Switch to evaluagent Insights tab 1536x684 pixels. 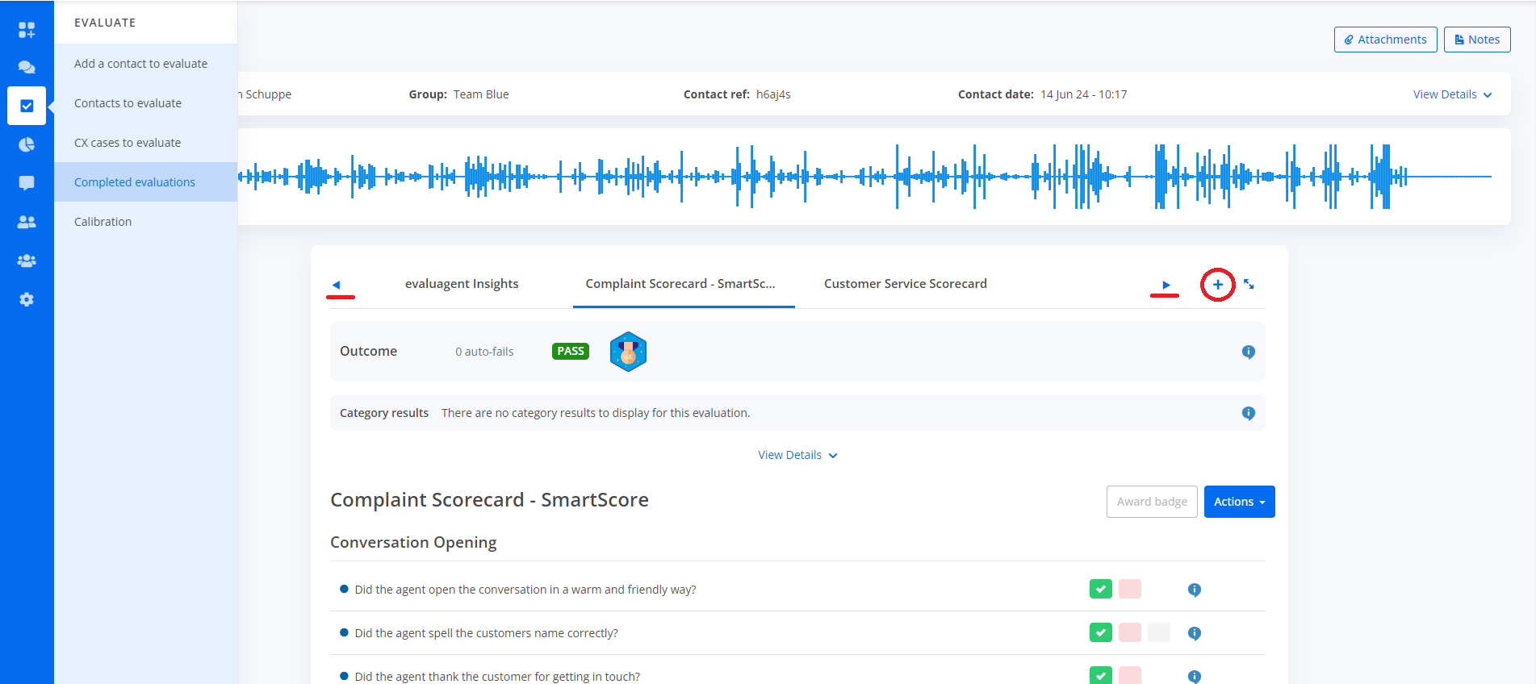[x=462, y=284]
